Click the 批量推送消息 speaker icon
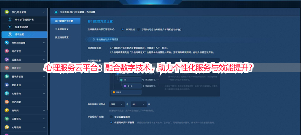This screenshot has height=135, width=301. [10, 27]
